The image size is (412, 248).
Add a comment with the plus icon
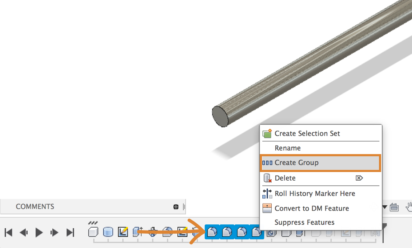(176, 207)
